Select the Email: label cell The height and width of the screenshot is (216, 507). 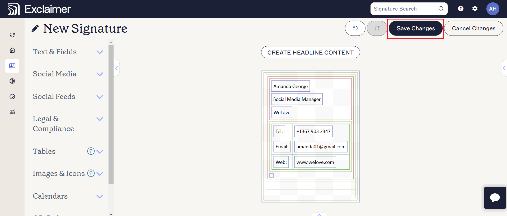pyautogui.click(x=282, y=147)
